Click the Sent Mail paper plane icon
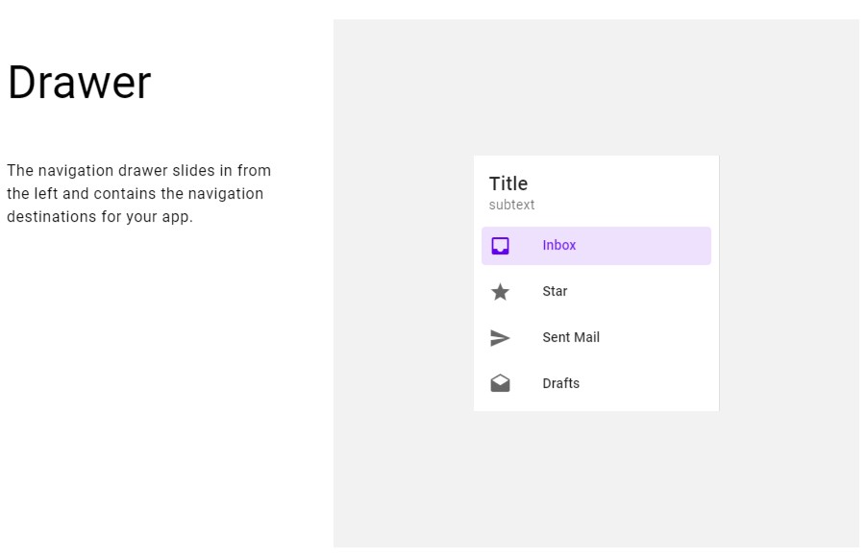Screen dimensions: 867x556 click(x=500, y=337)
